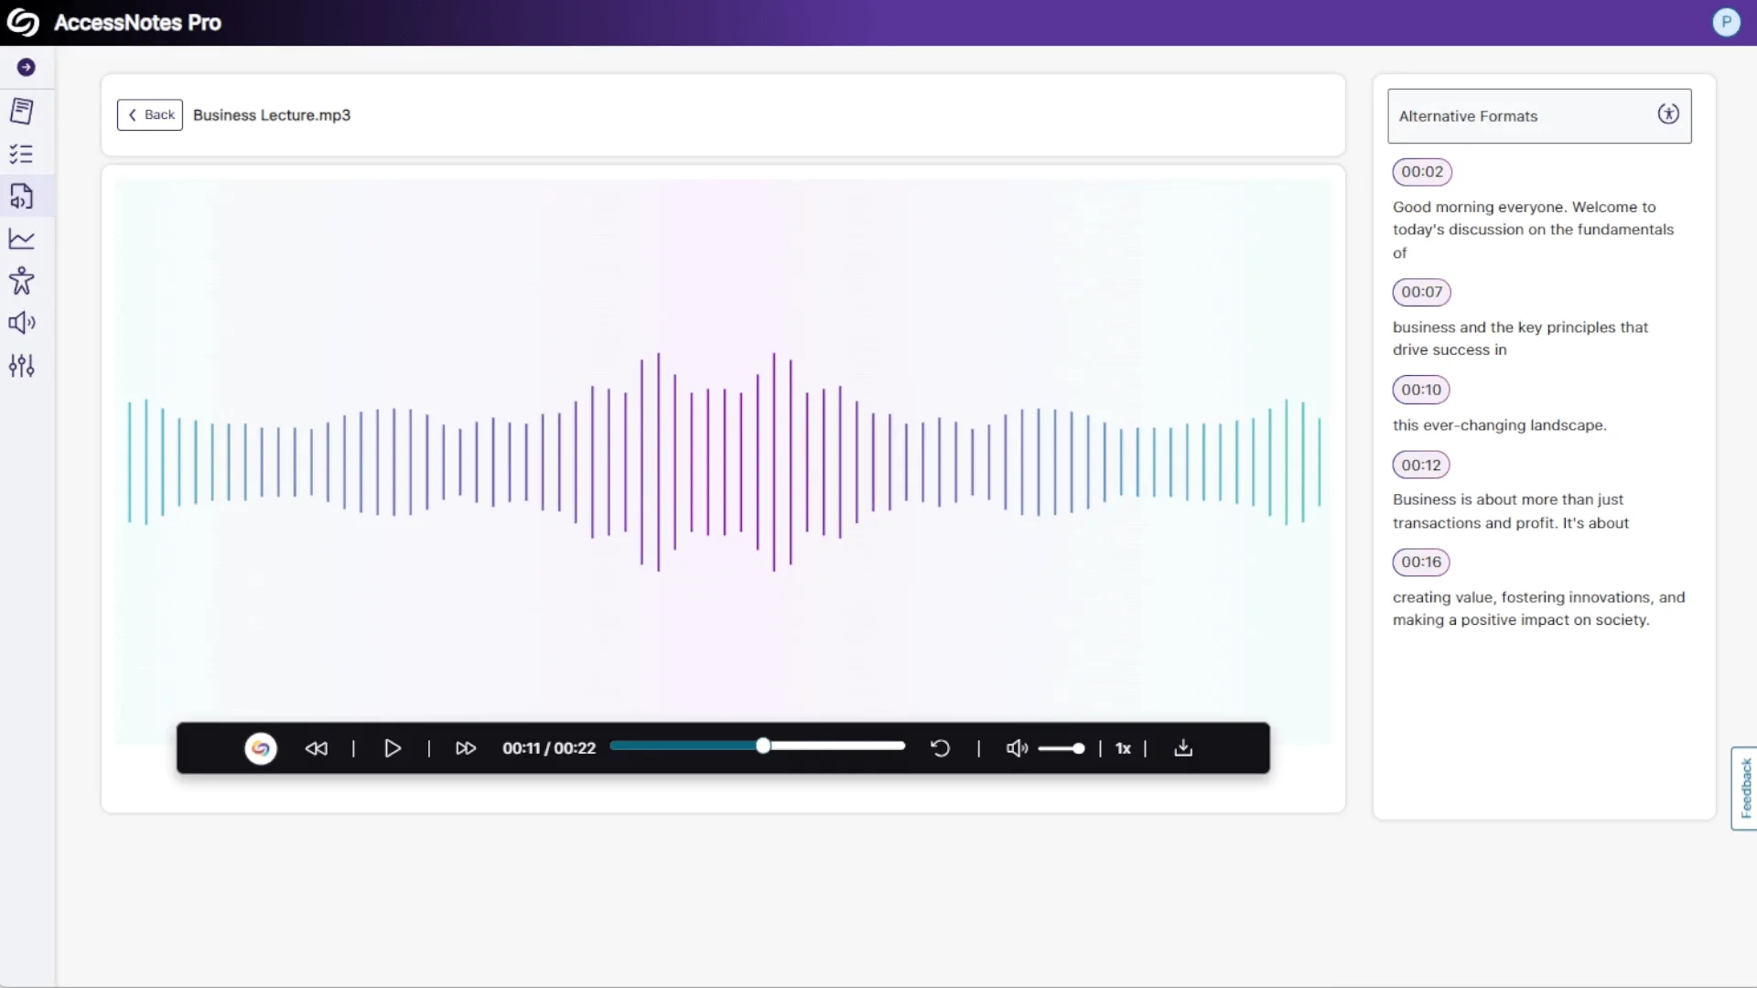Jump to transcript timestamp 00:02

click(x=1422, y=172)
